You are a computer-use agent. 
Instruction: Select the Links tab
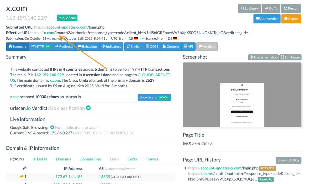(114, 159)
